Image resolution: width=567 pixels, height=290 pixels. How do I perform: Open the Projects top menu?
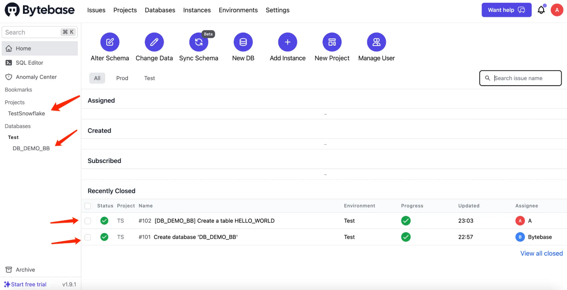(x=125, y=10)
